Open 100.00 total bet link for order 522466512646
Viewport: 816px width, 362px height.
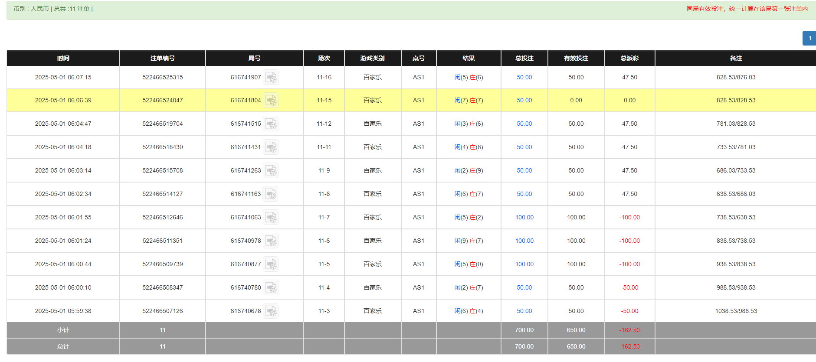(x=524, y=218)
